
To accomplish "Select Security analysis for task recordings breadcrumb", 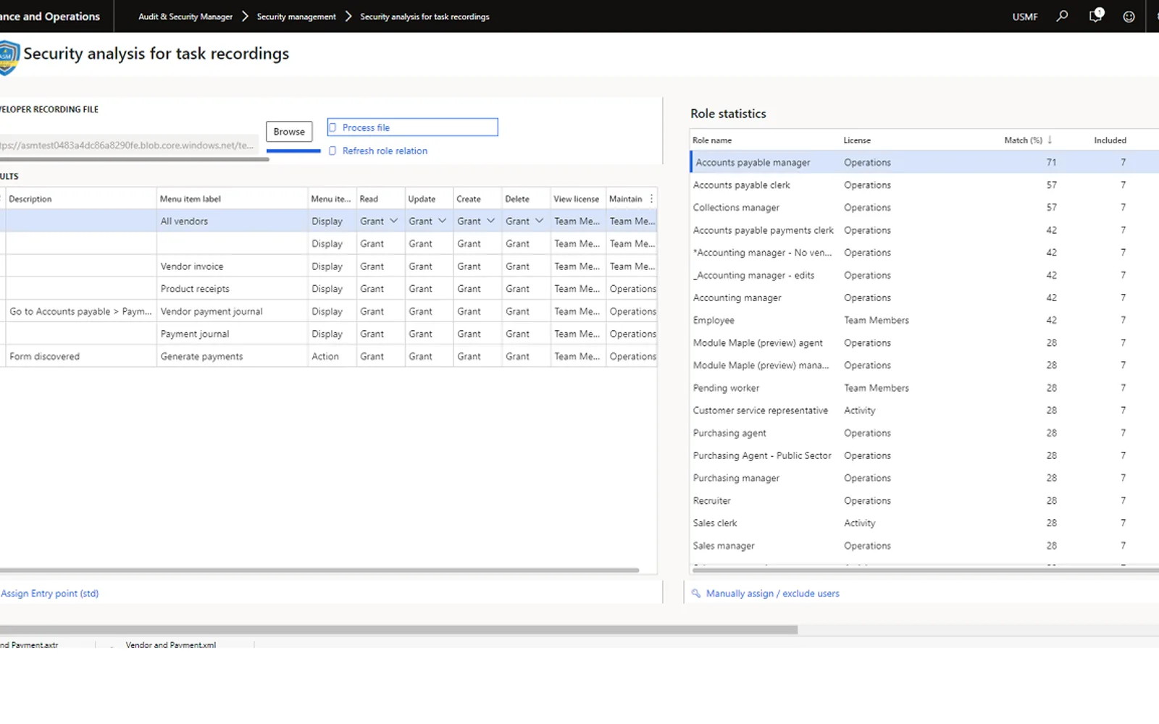I will click(424, 16).
